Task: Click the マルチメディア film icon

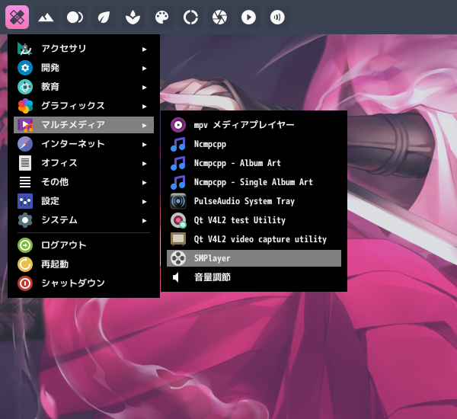Action: coord(25,125)
